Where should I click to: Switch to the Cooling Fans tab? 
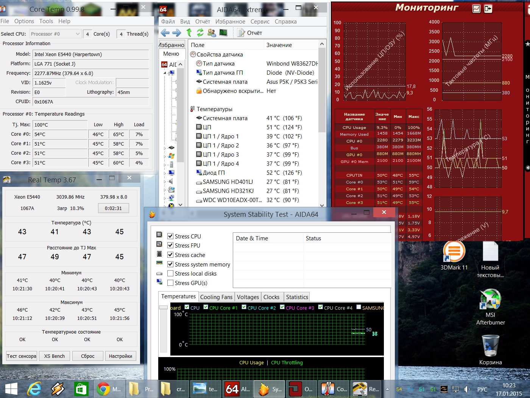click(216, 297)
